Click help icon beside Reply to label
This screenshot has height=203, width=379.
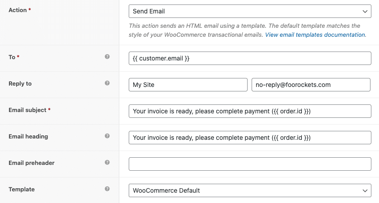107,83
